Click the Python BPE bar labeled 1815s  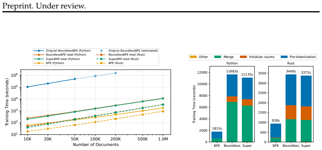point(217,137)
